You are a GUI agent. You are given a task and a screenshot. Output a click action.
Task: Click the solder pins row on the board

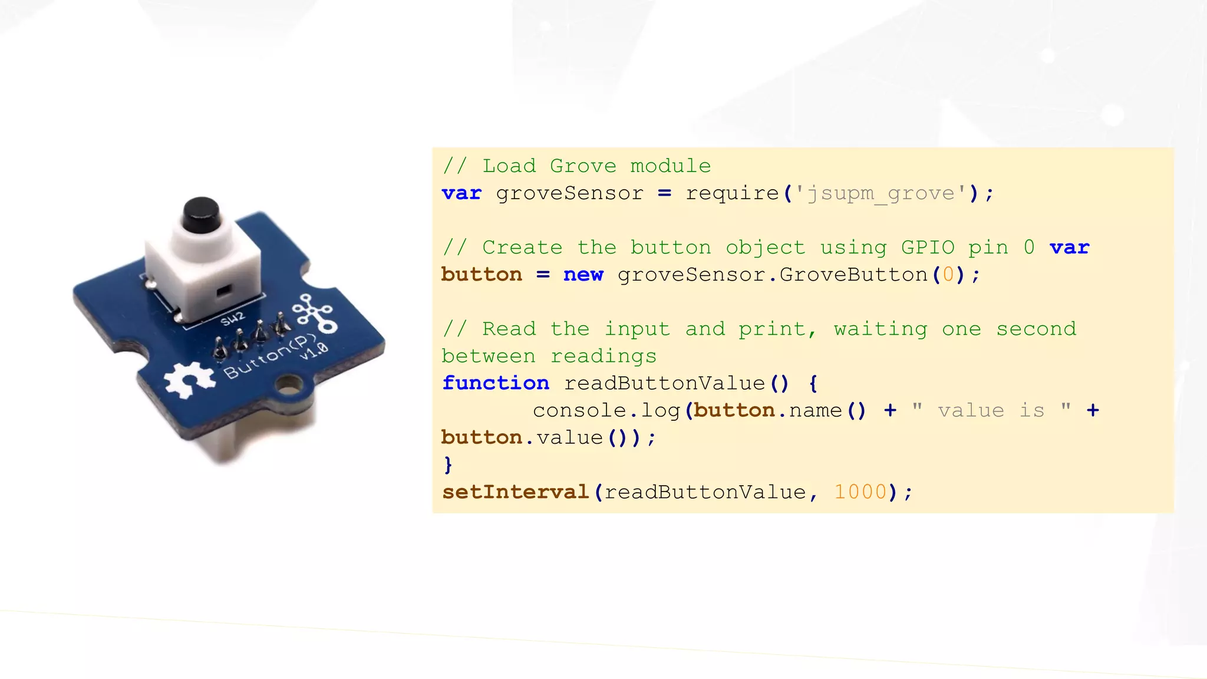pos(250,338)
